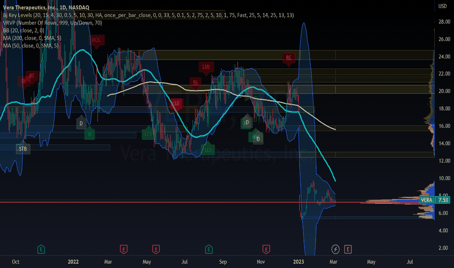Click the Oct label on time axis

click(16, 262)
